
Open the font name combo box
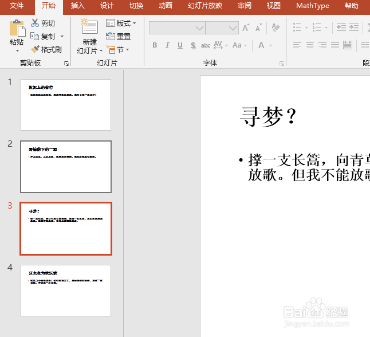pos(177,28)
